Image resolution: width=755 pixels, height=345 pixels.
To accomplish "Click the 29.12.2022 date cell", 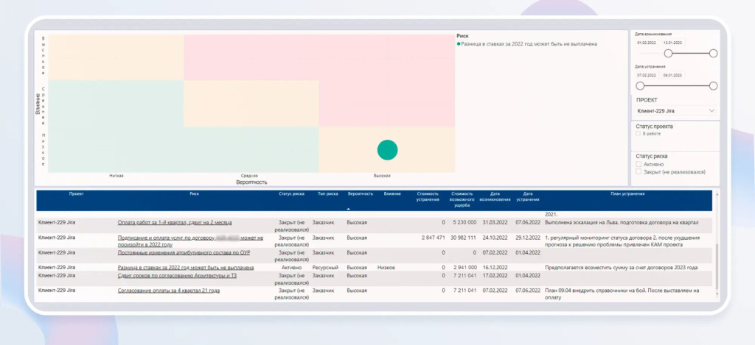I will pyautogui.click(x=528, y=238).
